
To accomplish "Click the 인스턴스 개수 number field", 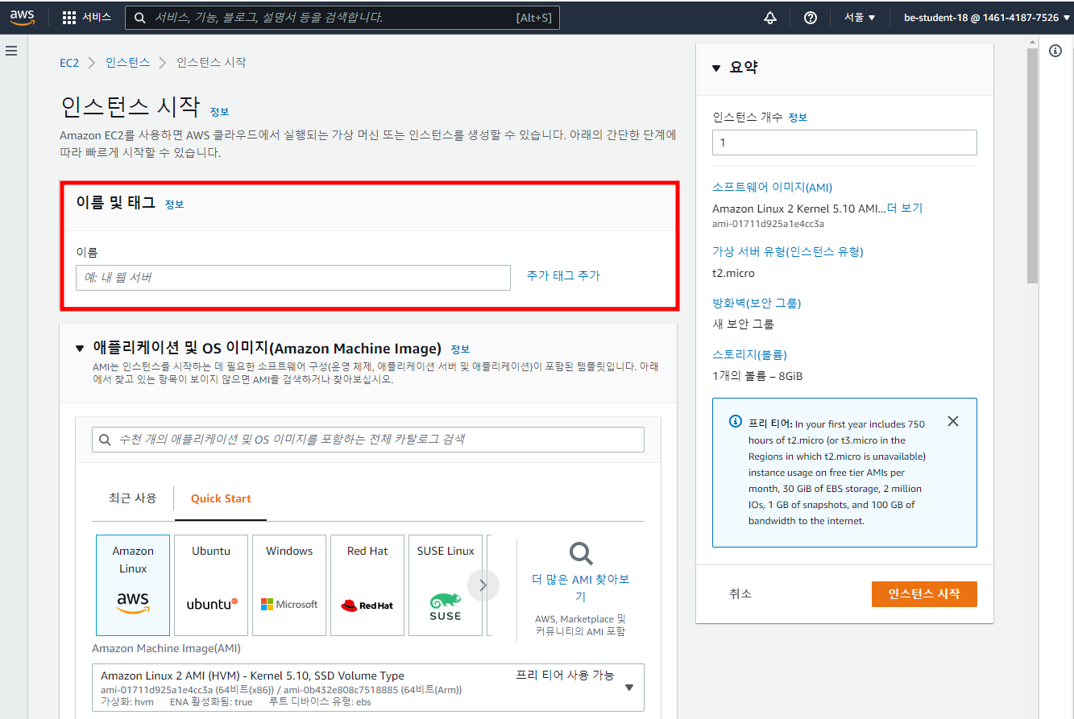I will click(x=844, y=143).
